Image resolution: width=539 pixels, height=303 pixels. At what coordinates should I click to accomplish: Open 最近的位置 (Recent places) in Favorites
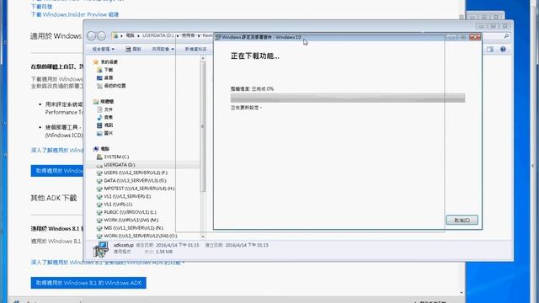click(x=115, y=86)
